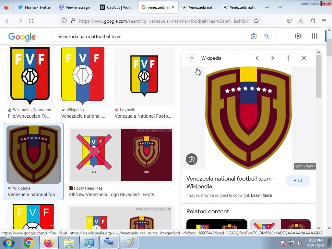Open Footy Headlines old vs new thumbnail
The image size is (332, 249).
click(x=121, y=155)
